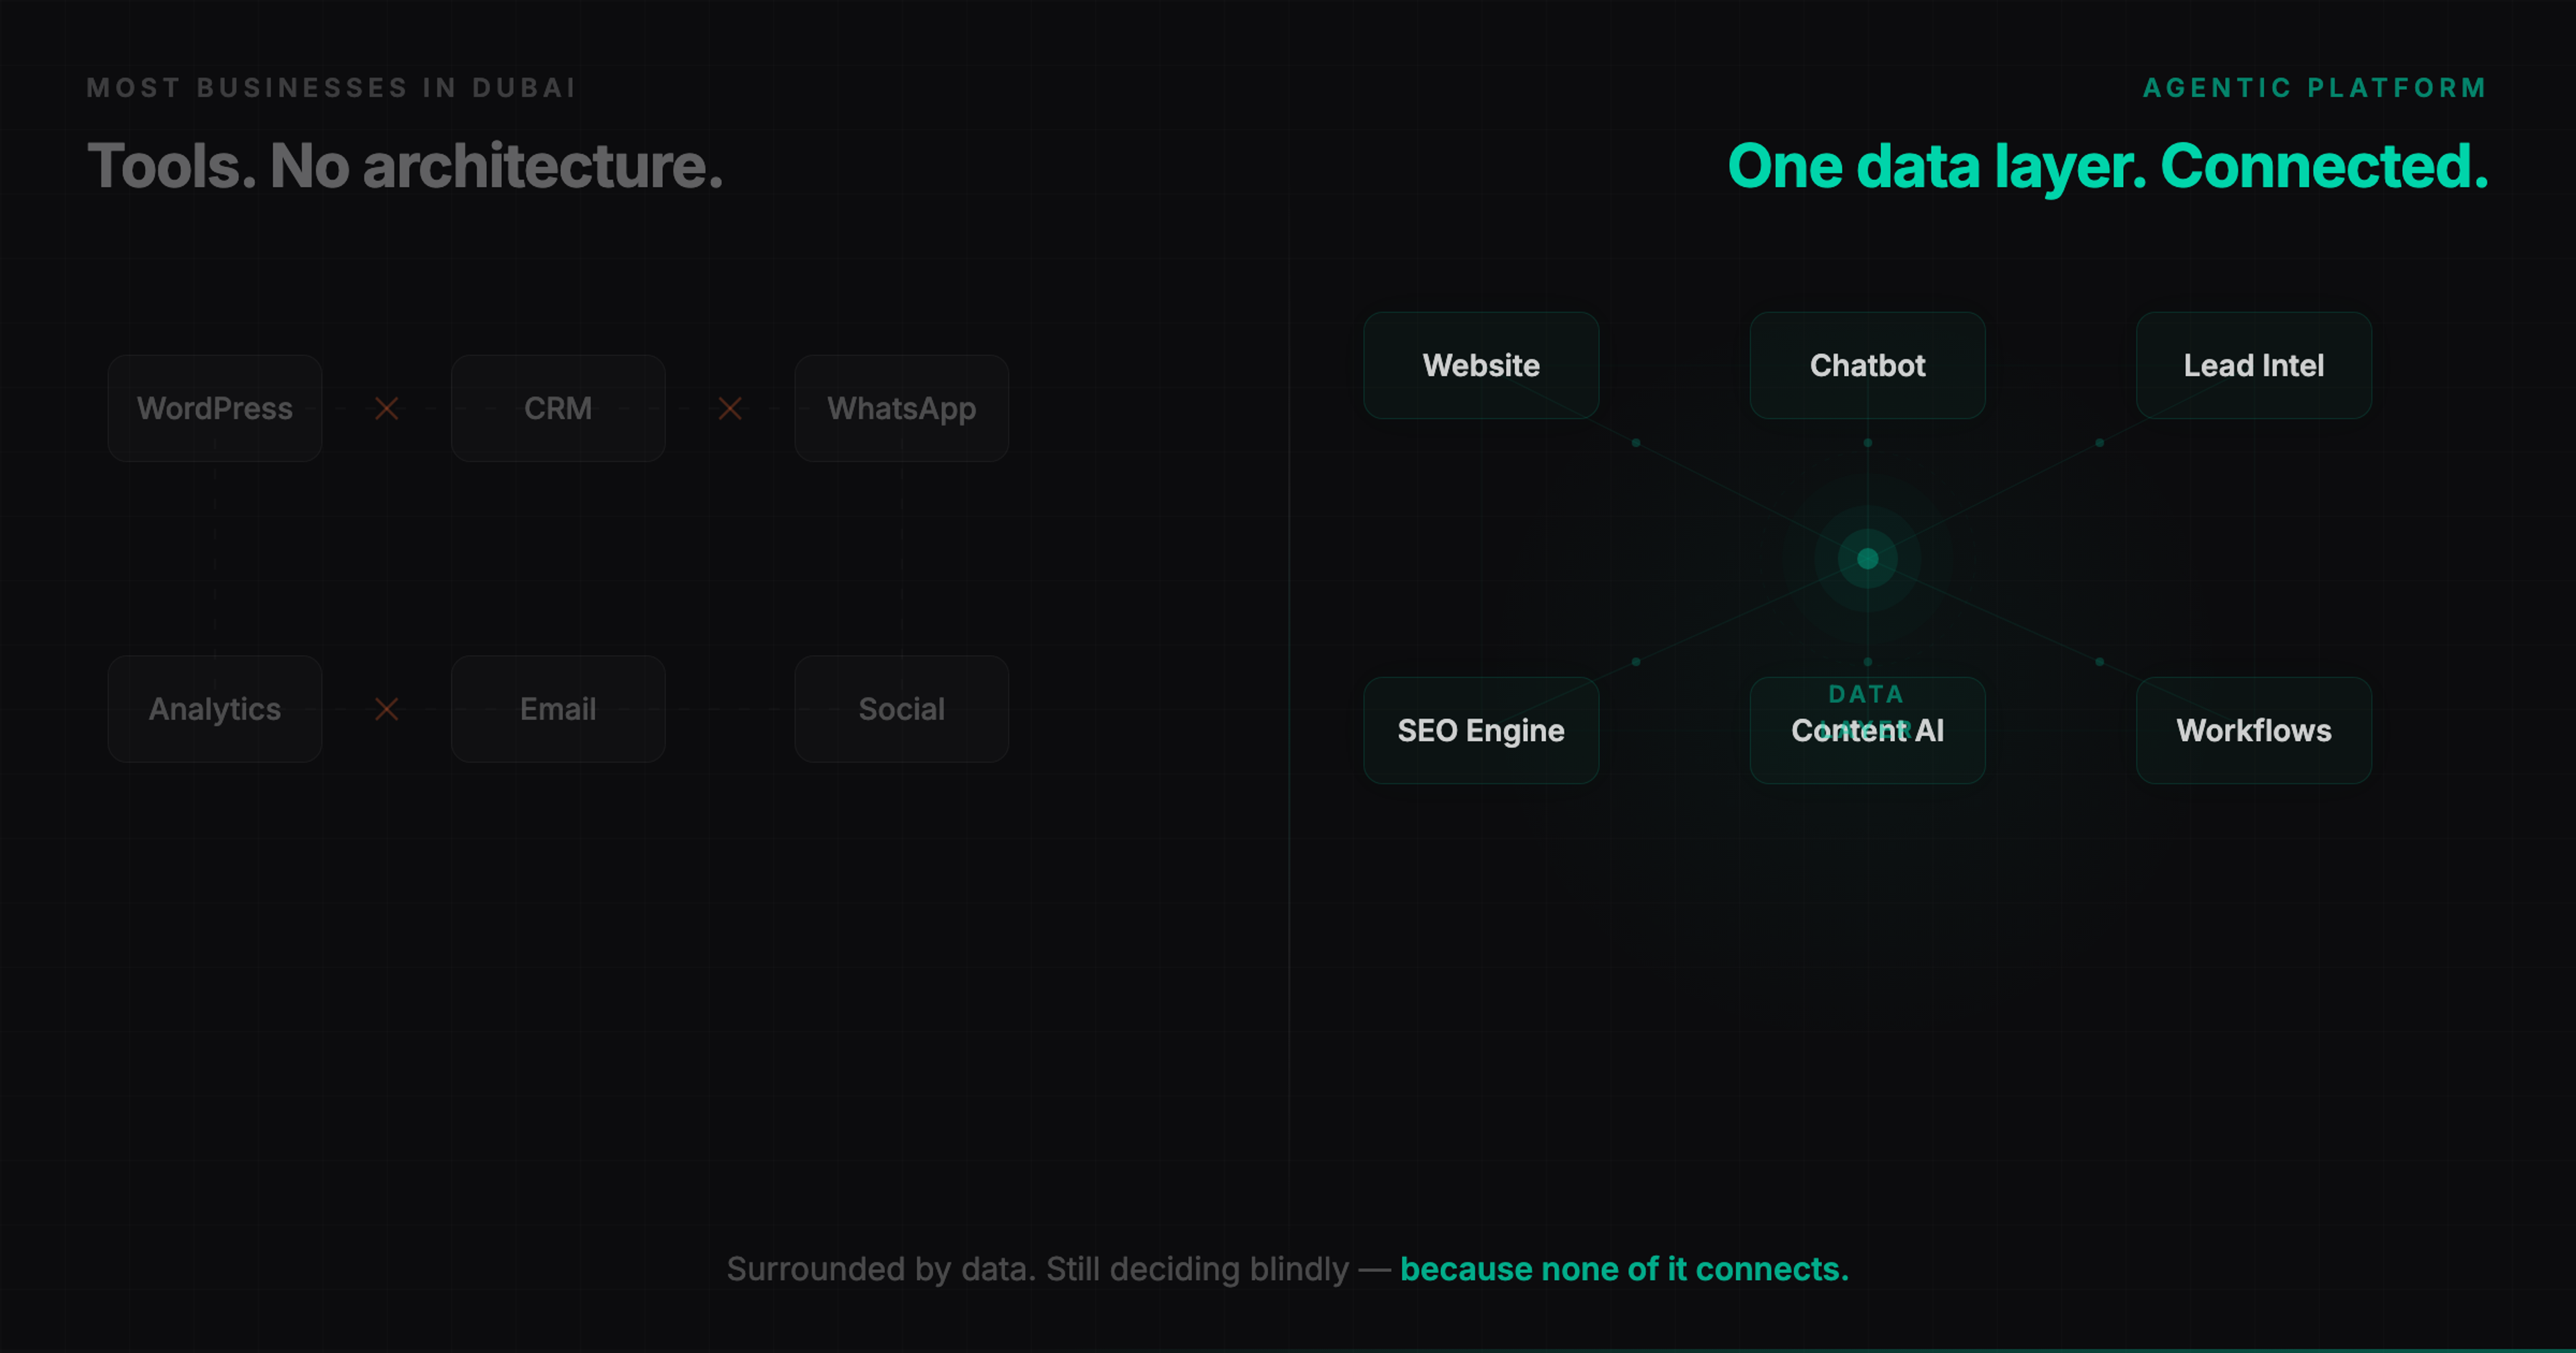
Task: Click the WordPress tool box
Action: [x=215, y=408]
